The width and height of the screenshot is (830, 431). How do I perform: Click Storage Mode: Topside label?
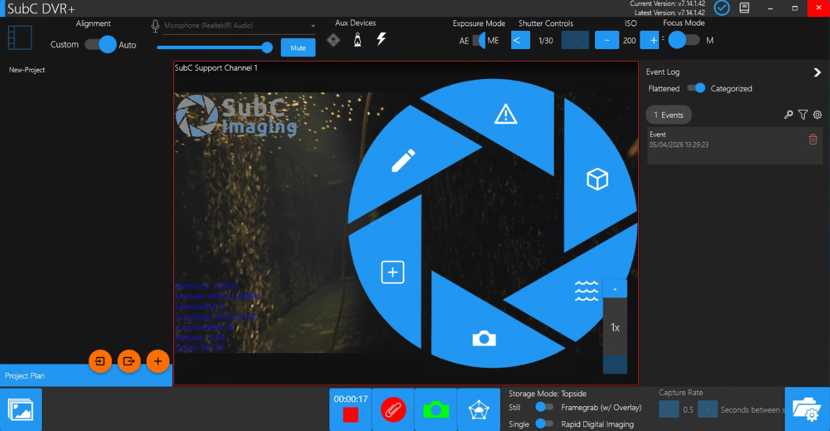click(x=547, y=394)
